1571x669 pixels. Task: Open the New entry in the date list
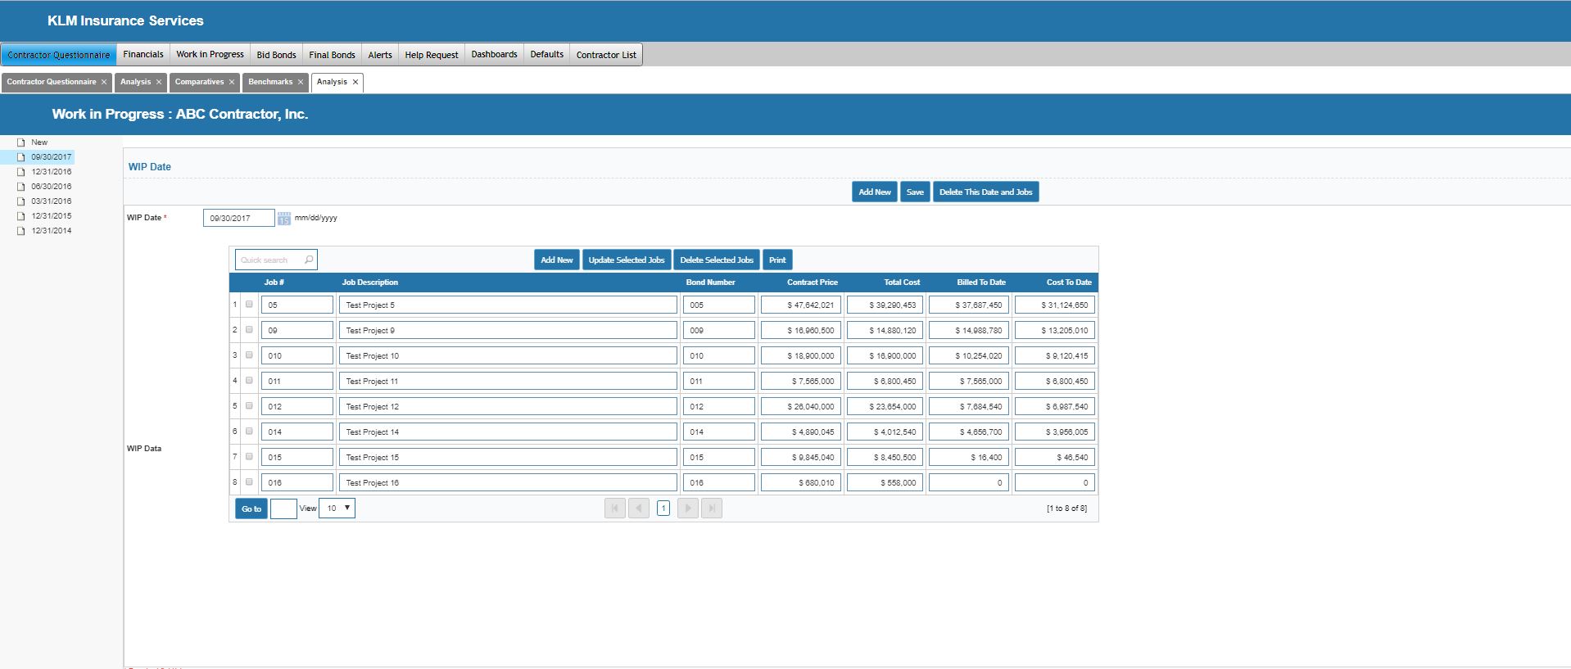pyautogui.click(x=39, y=142)
